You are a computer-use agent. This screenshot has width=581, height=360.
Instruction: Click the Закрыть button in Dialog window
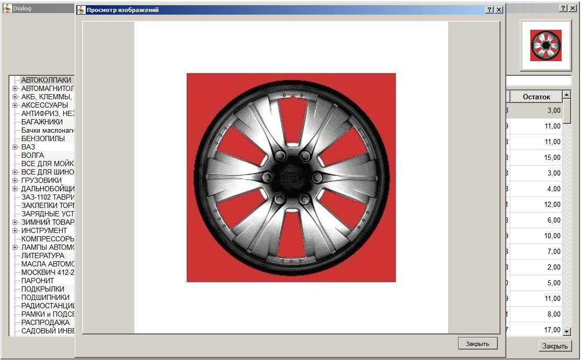555,345
